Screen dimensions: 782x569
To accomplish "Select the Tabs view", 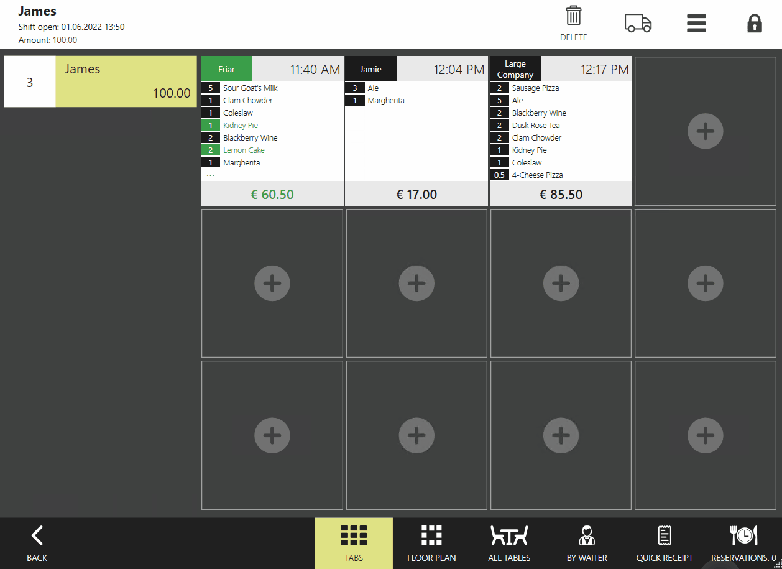I will [354, 543].
